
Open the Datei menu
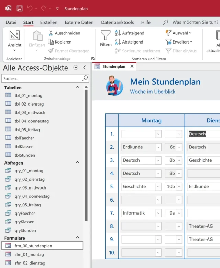(11, 22)
